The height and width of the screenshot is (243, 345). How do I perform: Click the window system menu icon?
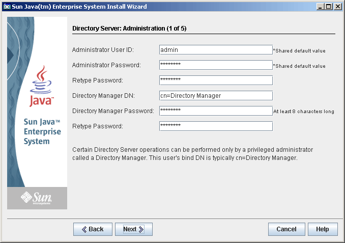click(x=6, y=7)
